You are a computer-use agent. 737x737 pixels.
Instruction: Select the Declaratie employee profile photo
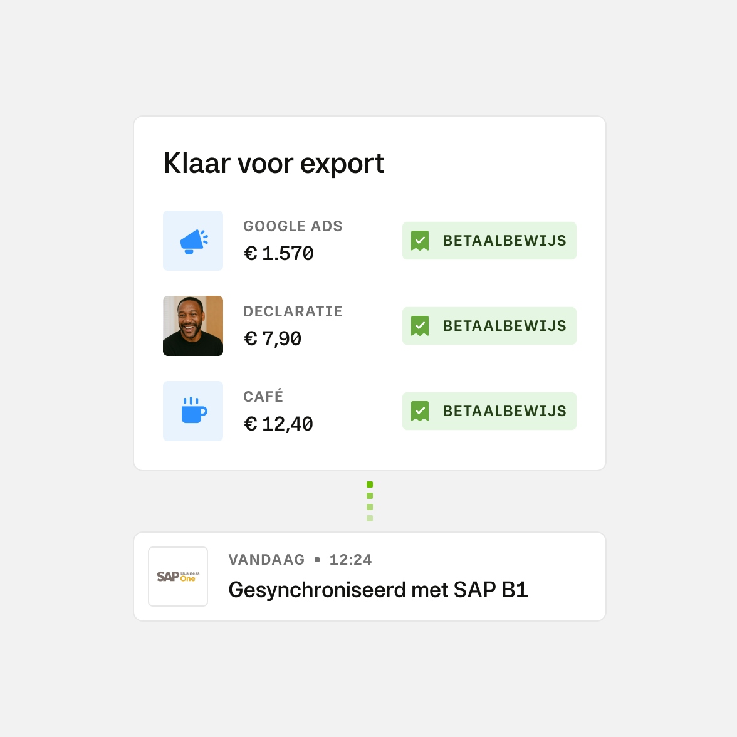(193, 326)
